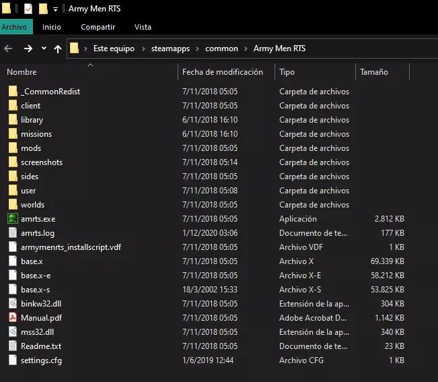This screenshot has width=438, height=382.
Task: Click the amrts.exe application icon
Action: [12, 219]
